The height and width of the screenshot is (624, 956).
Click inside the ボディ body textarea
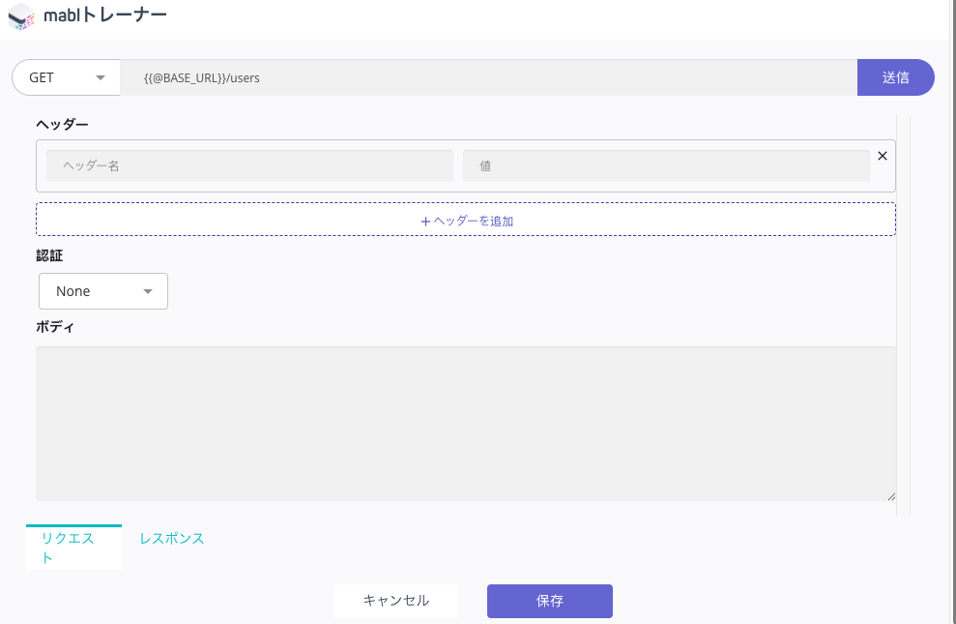[466, 421]
